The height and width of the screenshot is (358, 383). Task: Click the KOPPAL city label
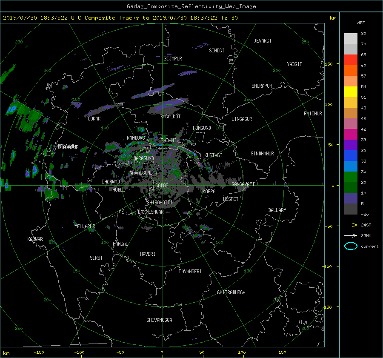coord(210,192)
